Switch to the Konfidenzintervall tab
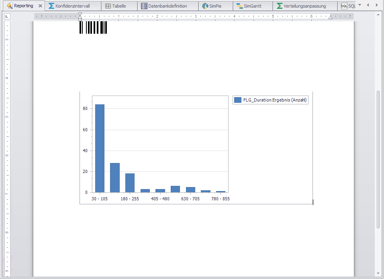The width and height of the screenshot is (384, 279). click(x=73, y=6)
